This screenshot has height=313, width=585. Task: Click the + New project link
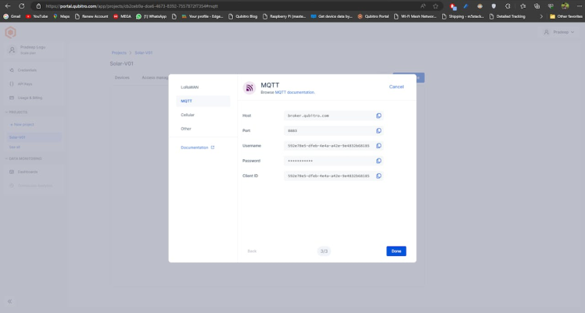(22, 124)
